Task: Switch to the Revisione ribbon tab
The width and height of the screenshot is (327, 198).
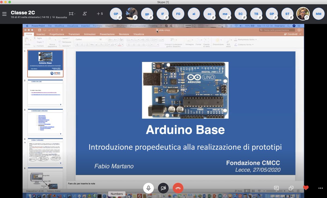Action: (124, 34)
